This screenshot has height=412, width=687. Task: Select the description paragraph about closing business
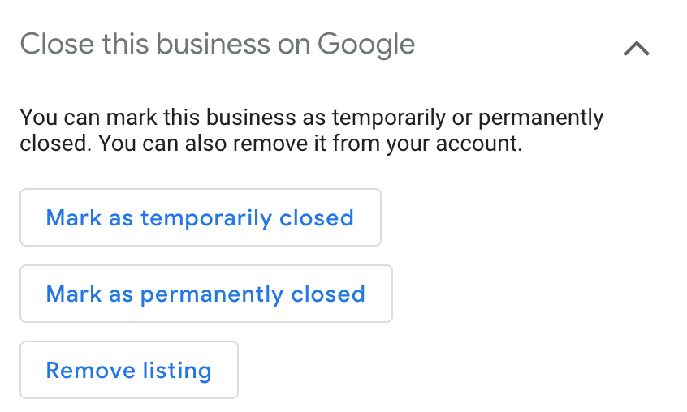pyautogui.click(x=311, y=131)
